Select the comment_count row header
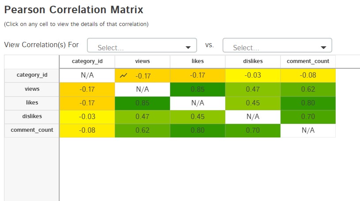This screenshot has width=360, height=201. pyautogui.click(x=32, y=130)
